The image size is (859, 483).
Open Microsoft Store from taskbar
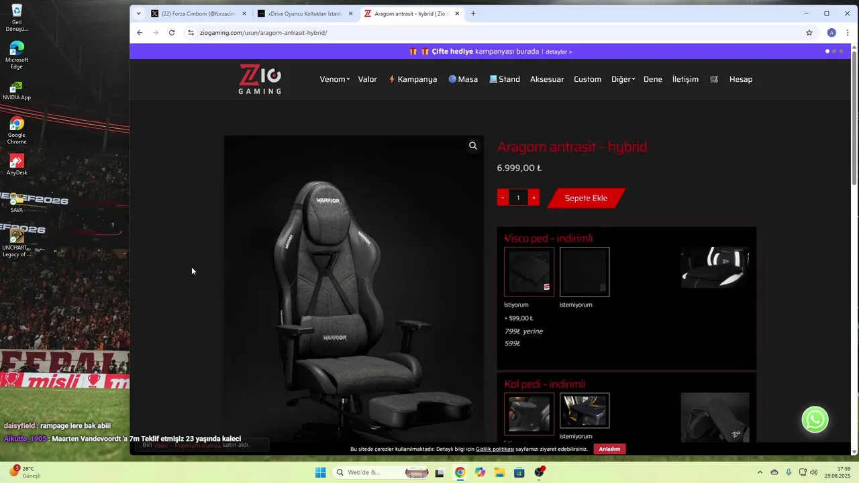click(519, 472)
